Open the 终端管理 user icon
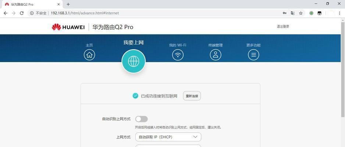The image size is (345, 147). [216, 55]
